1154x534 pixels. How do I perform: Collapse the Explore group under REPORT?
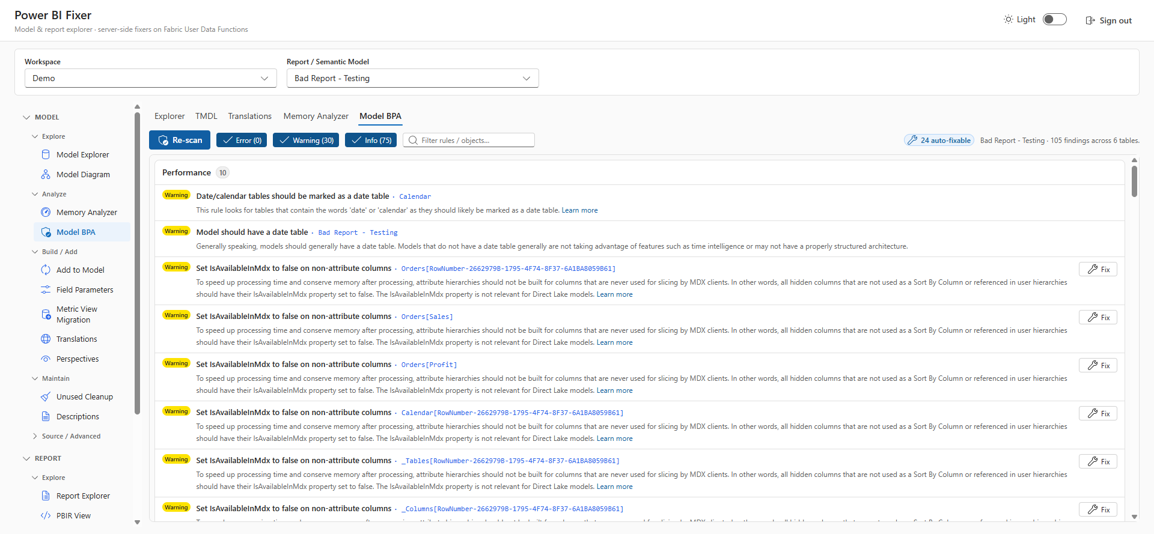35,478
